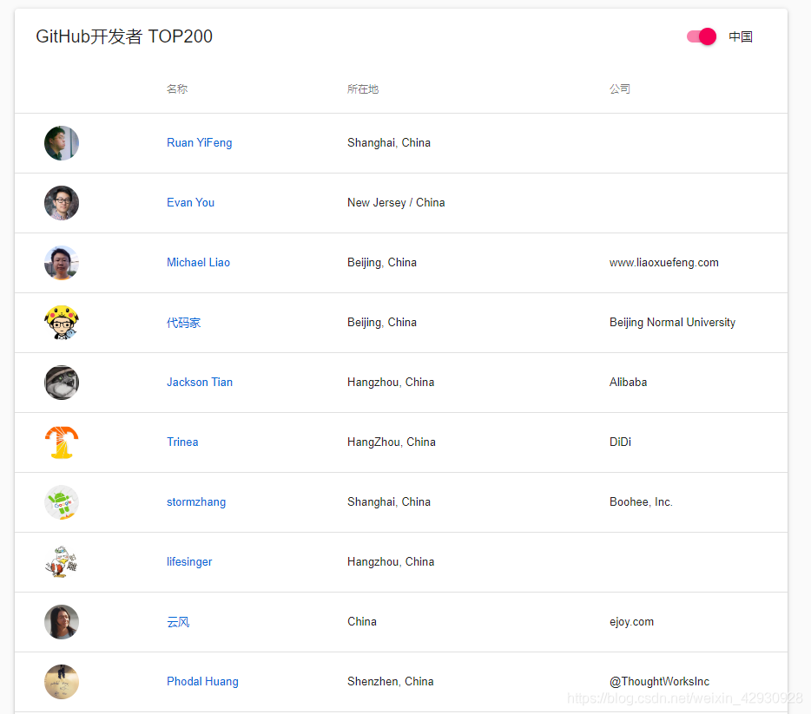Image resolution: width=811 pixels, height=714 pixels.
Task: Select the HangZhou, China cell for Trinea
Action: click(x=392, y=442)
